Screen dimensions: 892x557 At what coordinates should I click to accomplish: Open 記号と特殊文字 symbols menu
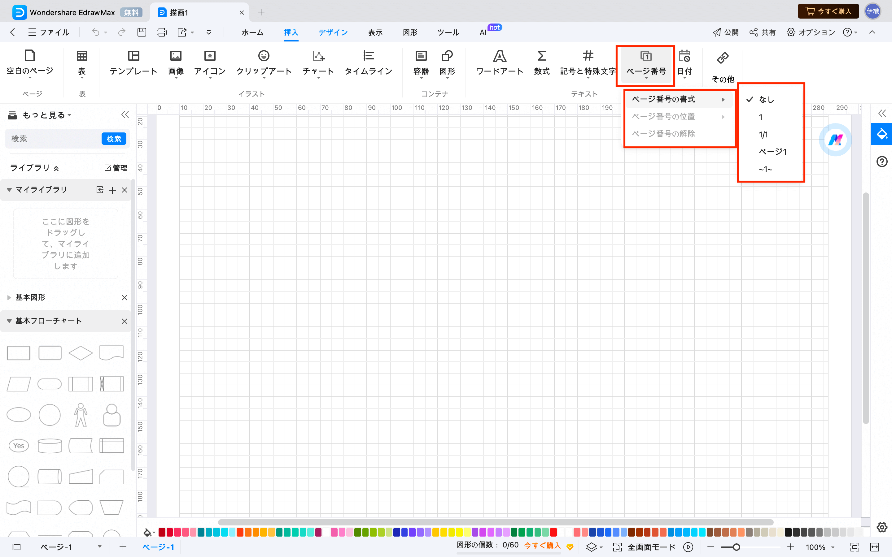[588, 63]
